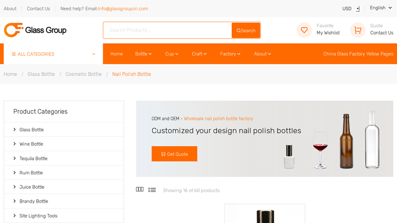Click Wholesale nail polish bottle factory link
This screenshot has height=223, width=397.
(x=218, y=118)
